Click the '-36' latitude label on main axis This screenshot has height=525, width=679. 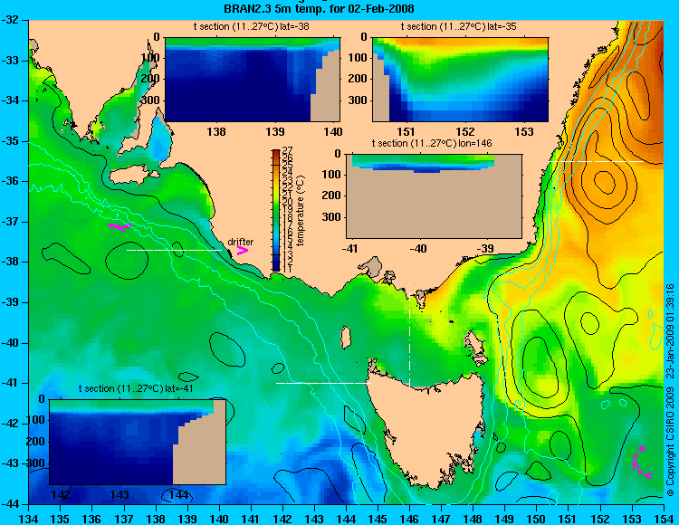click(12, 181)
